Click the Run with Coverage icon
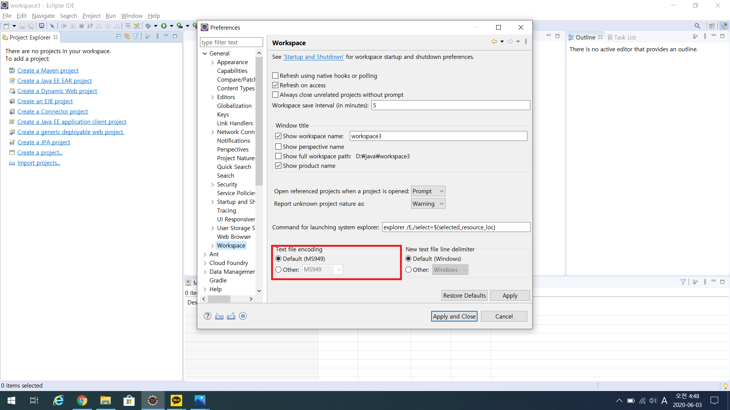730x410 pixels. click(179, 26)
